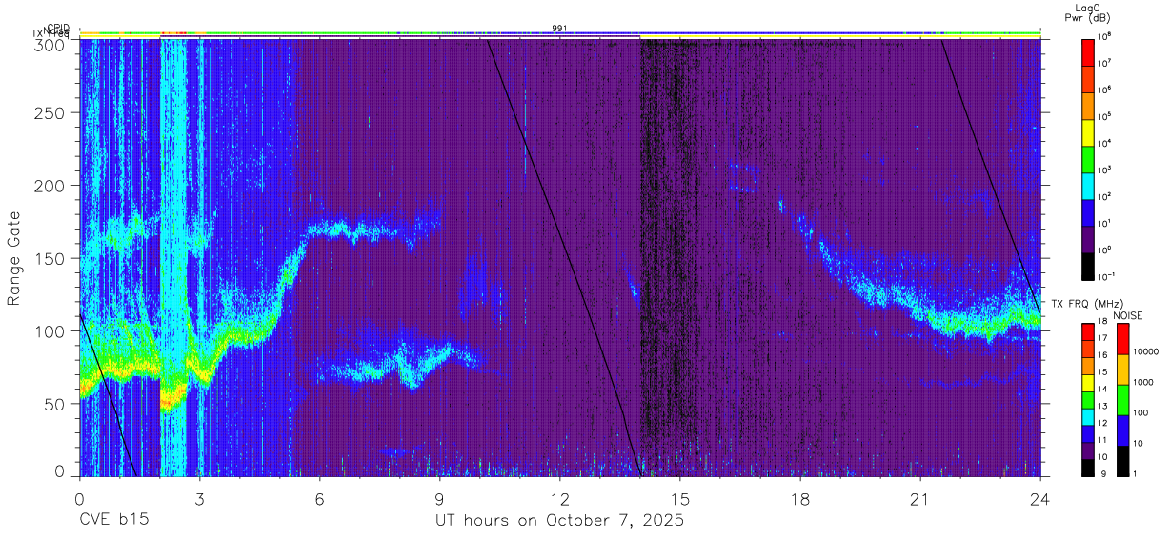1170x540 pixels.
Task: Click the y-axis tick label '150'
Action: click(50, 258)
